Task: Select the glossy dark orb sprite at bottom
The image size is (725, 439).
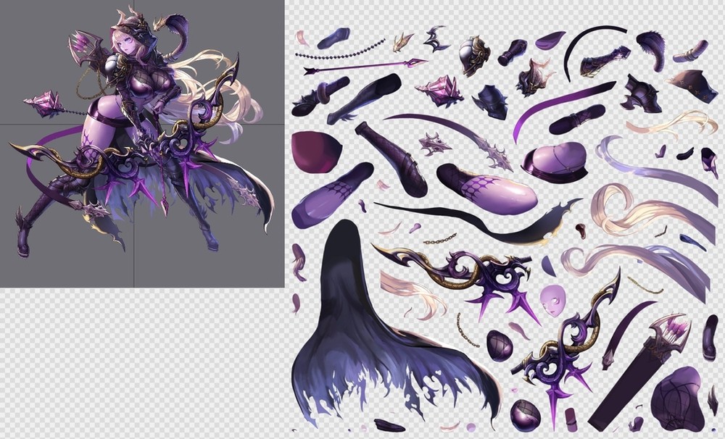Action: 524,415
